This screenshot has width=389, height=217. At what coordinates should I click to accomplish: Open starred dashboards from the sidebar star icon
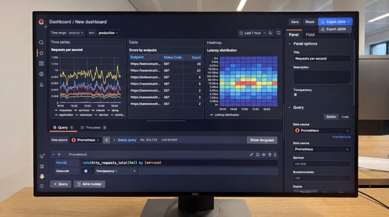[41, 53]
